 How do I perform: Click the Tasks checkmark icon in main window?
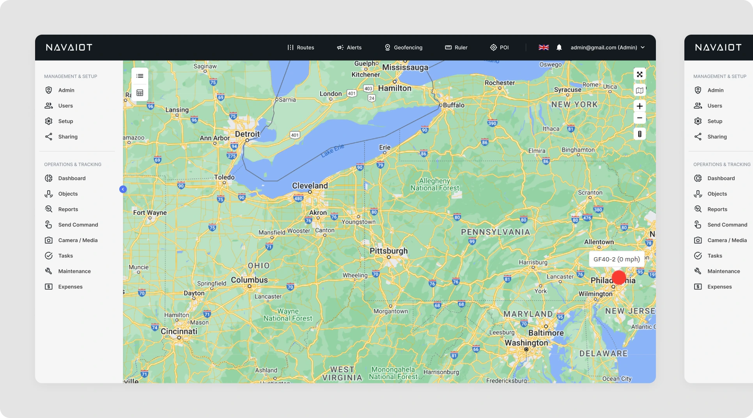[49, 256]
